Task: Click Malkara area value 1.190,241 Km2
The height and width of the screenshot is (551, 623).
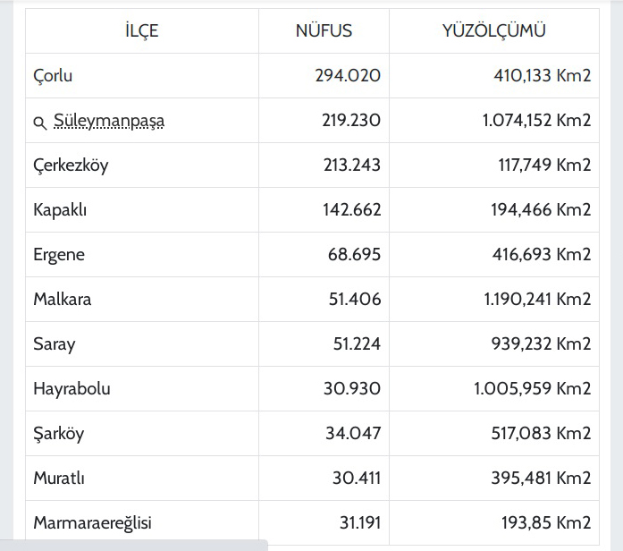Action: (537, 300)
